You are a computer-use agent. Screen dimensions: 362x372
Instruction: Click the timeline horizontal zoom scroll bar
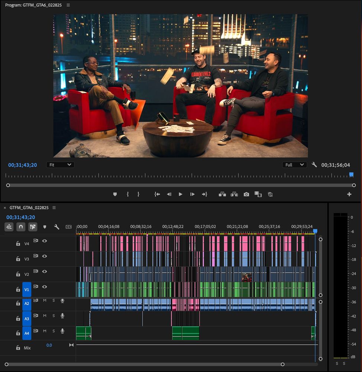pyautogui.click(x=144, y=364)
